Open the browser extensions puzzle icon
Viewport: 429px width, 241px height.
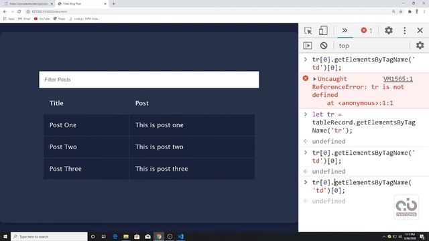[x=410, y=11]
